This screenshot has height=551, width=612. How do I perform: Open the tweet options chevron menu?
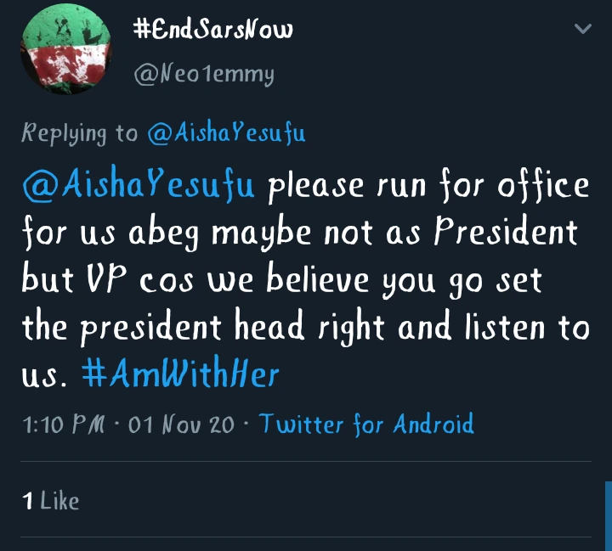[583, 30]
